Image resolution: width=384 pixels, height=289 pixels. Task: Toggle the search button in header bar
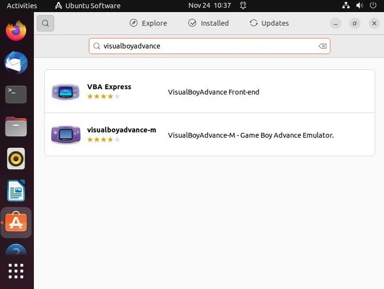click(46, 23)
